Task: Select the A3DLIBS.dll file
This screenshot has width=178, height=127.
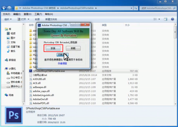Action: tap(39, 79)
